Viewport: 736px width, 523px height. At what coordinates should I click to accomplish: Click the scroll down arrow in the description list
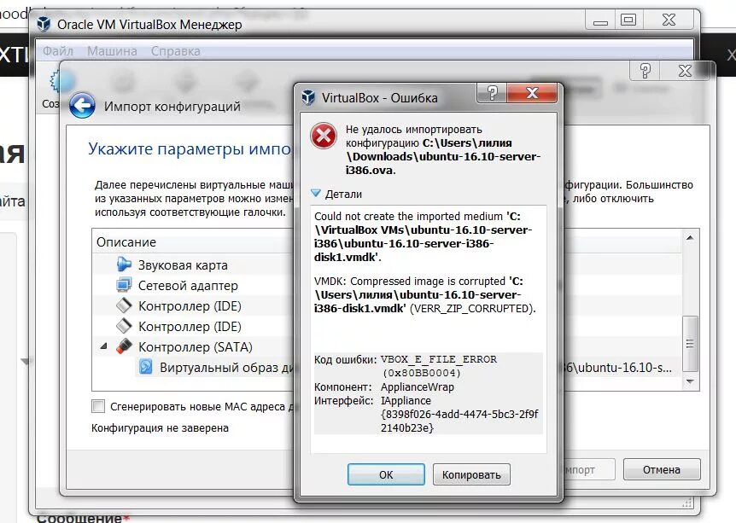pyautogui.click(x=690, y=381)
